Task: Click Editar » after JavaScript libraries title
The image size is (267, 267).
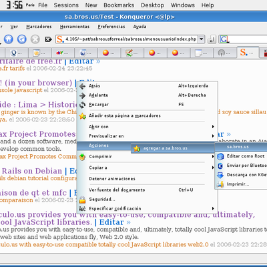Action: point(115,222)
